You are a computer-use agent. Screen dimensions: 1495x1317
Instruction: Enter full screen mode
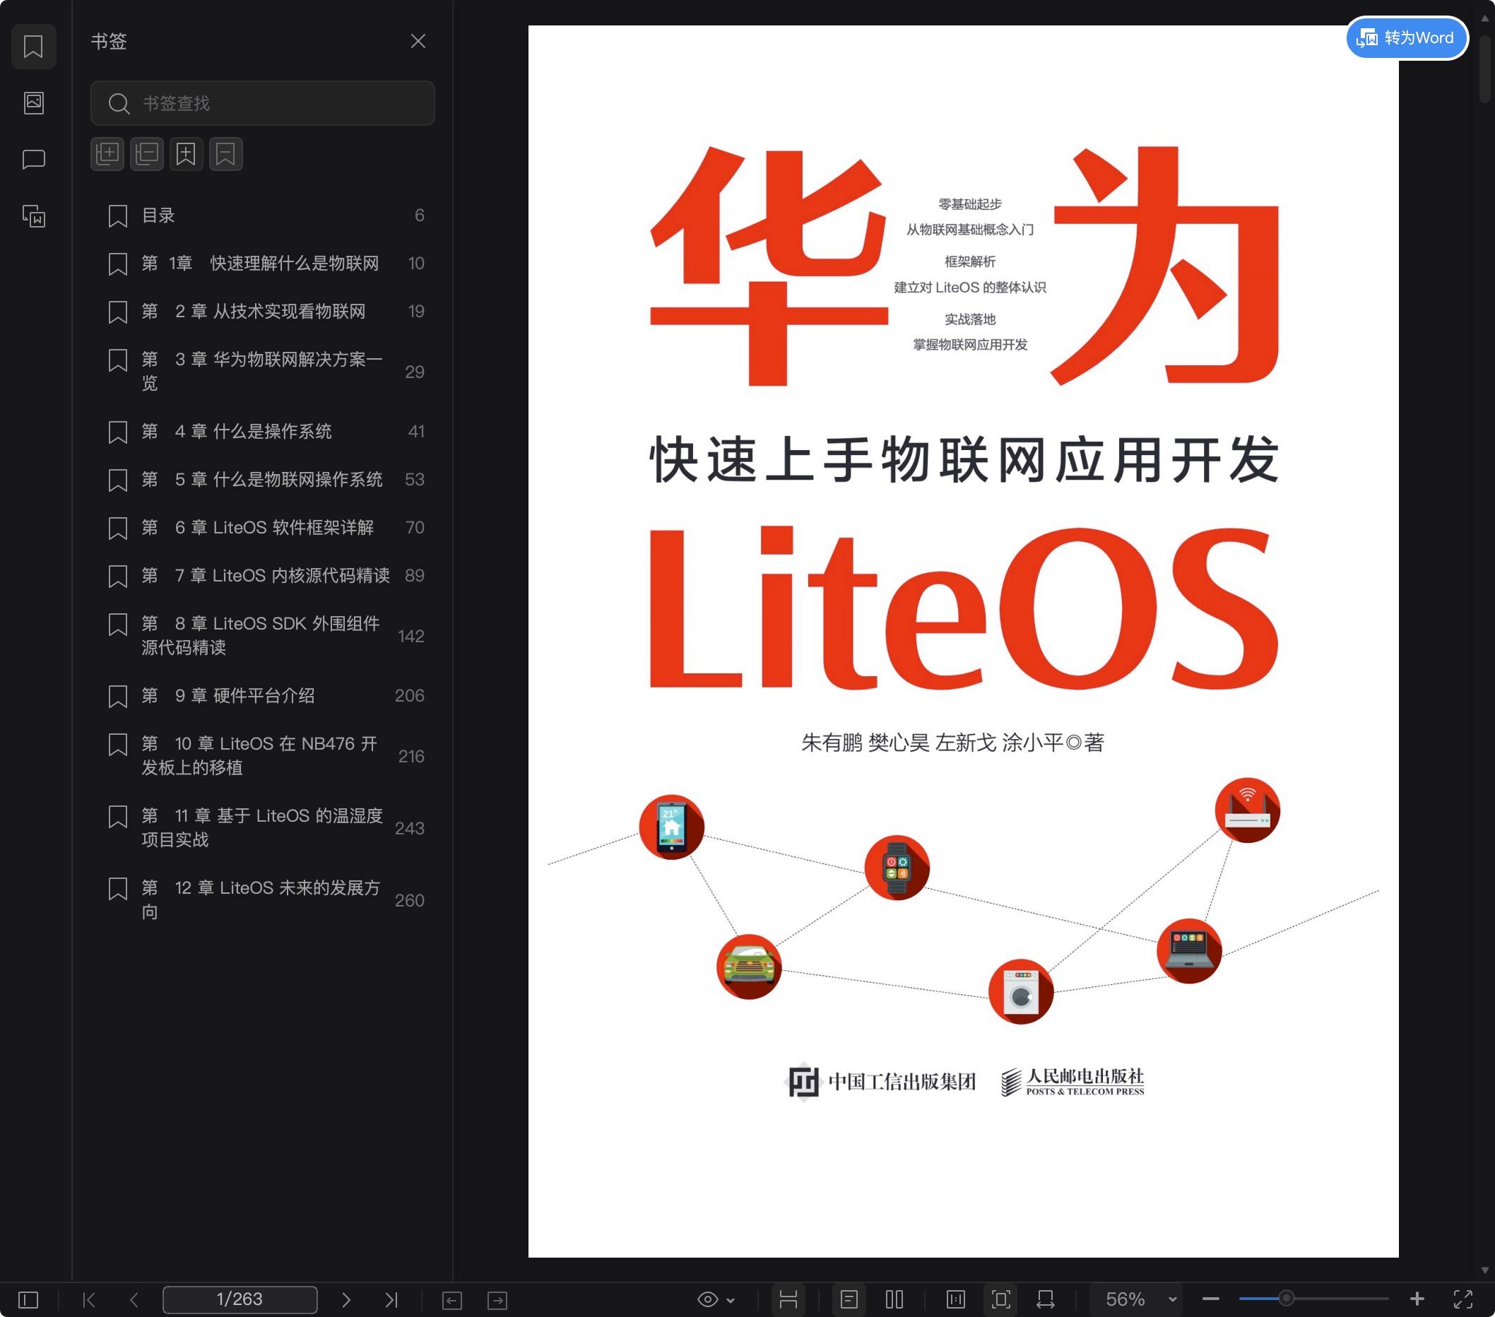(1463, 1299)
